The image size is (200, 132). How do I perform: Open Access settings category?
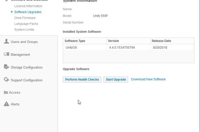coord(14,92)
